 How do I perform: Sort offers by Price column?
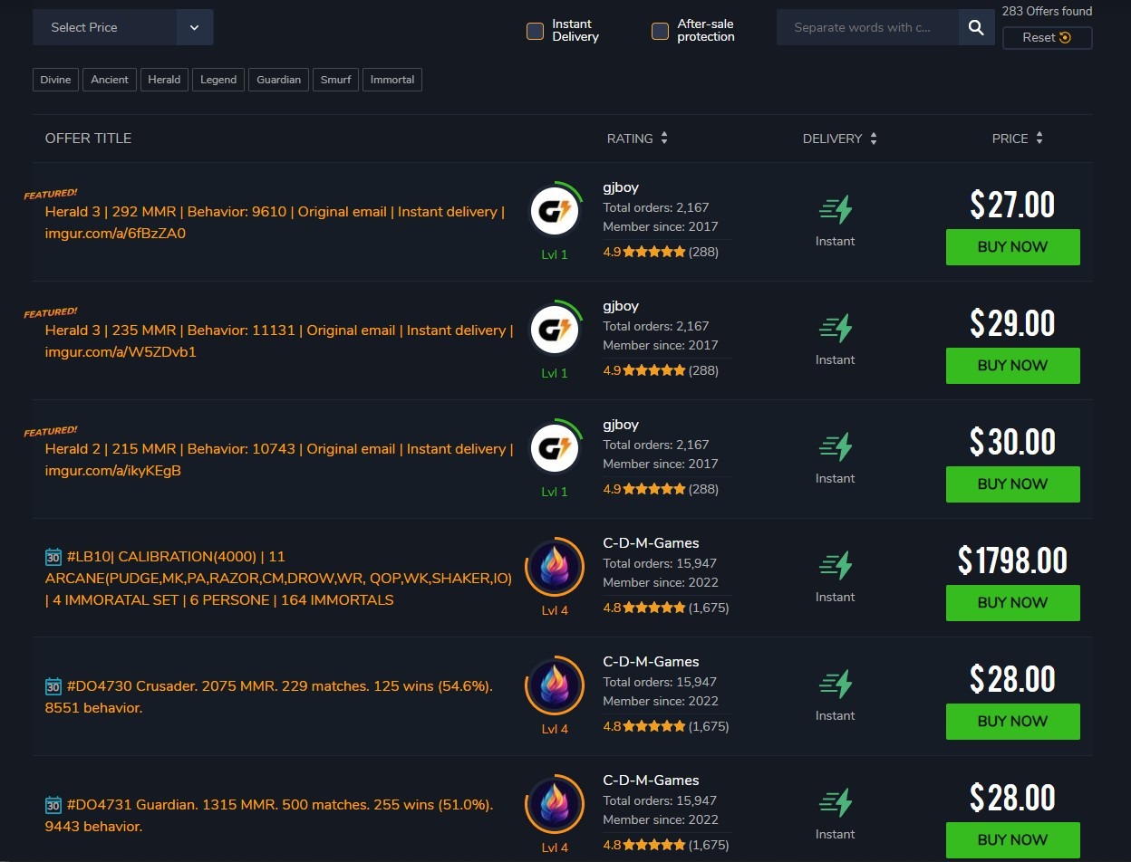(x=1017, y=139)
